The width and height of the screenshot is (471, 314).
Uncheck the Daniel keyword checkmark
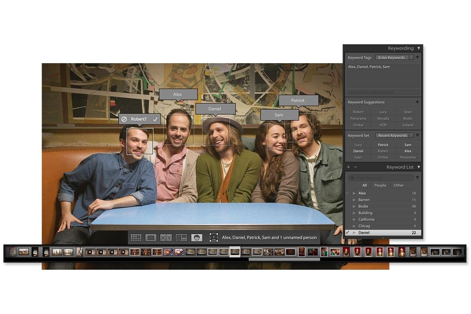pyautogui.click(x=347, y=232)
